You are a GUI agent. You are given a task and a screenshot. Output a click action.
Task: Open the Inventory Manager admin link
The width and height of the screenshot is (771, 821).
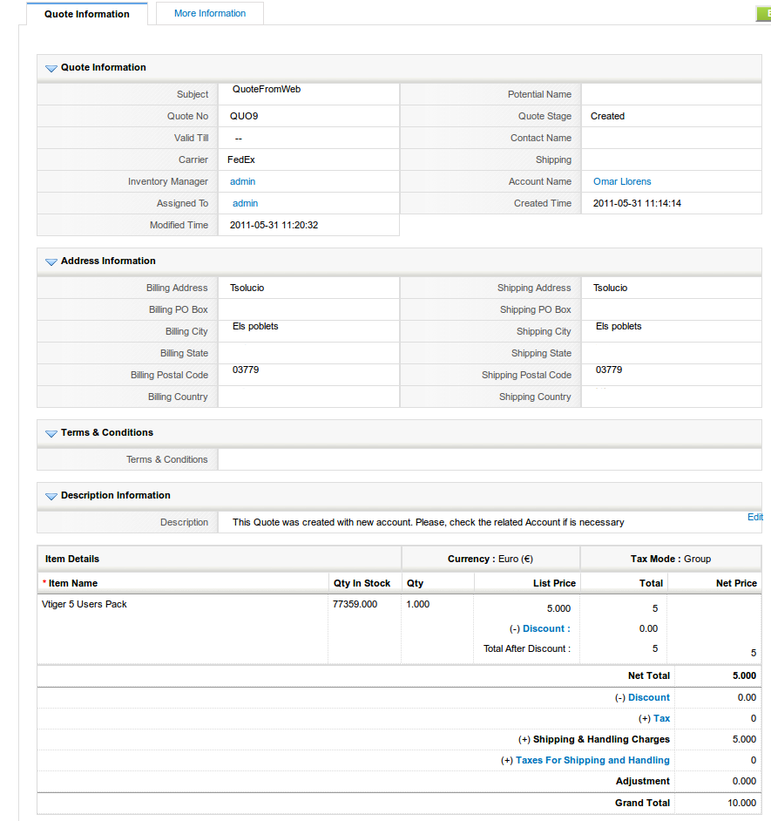(242, 181)
